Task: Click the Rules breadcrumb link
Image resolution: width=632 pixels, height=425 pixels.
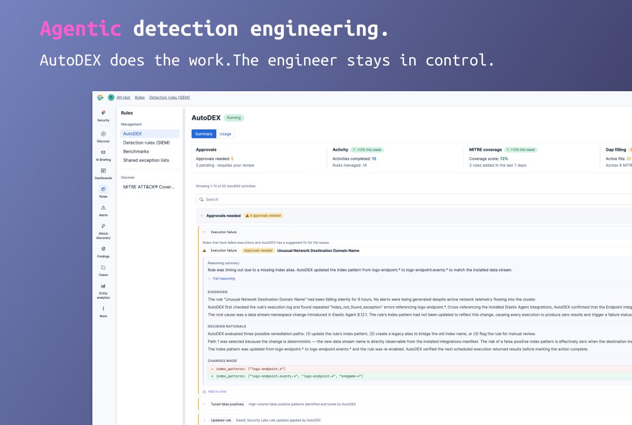Action: coord(140,98)
